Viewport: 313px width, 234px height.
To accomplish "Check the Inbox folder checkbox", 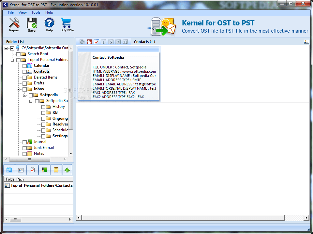I will pyautogui.click(x=24, y=89).
